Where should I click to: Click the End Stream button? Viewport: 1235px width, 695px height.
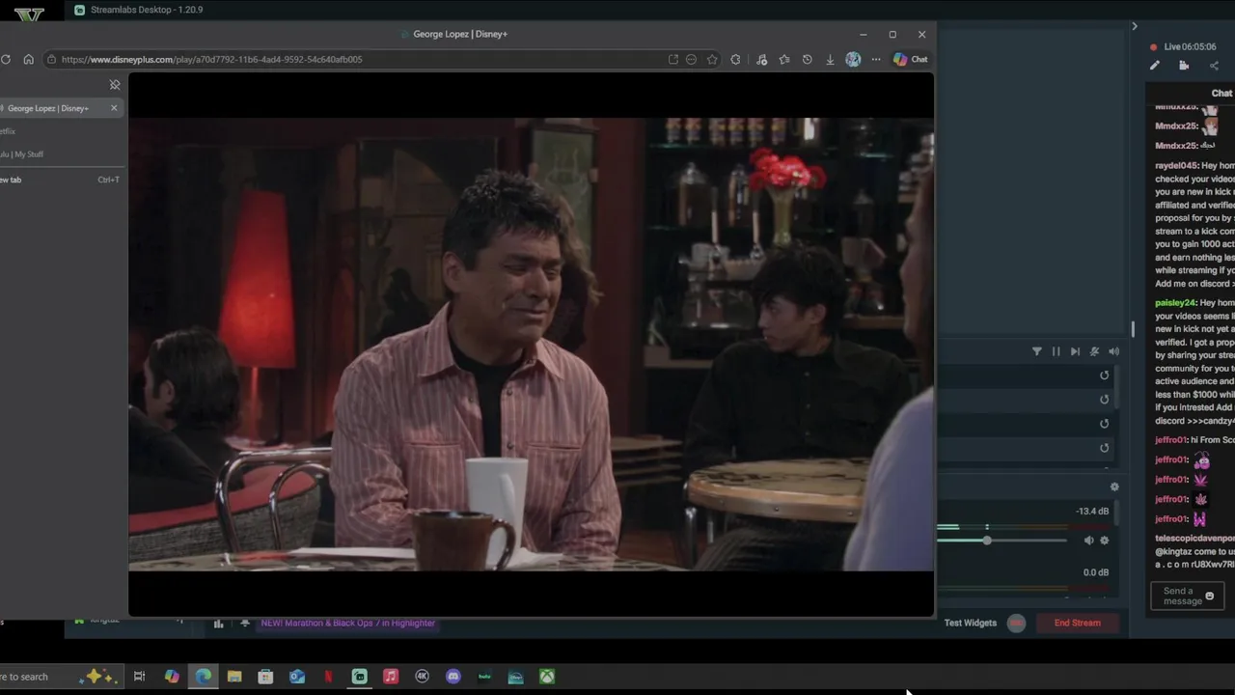click(x=1077, y=623)
